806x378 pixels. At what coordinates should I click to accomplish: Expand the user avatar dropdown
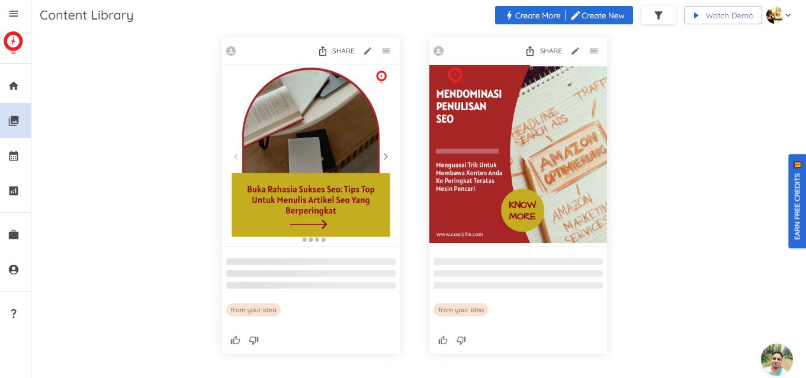click(779, 15)
